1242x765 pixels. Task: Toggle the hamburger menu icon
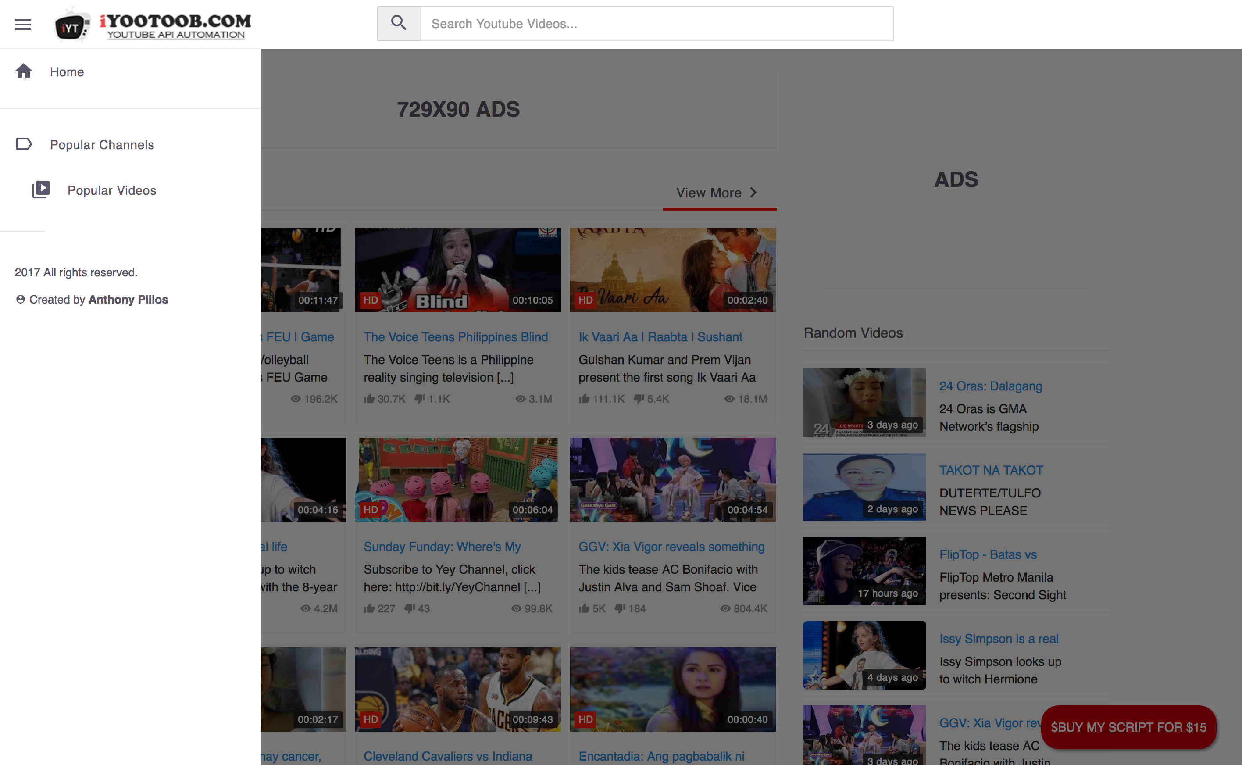point(23,24)
